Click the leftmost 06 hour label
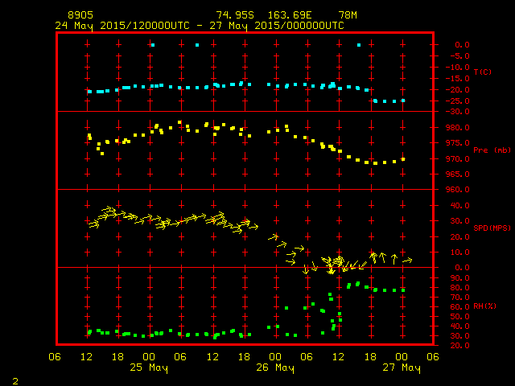This screenshot has width=515, height=386. (55, 357)
